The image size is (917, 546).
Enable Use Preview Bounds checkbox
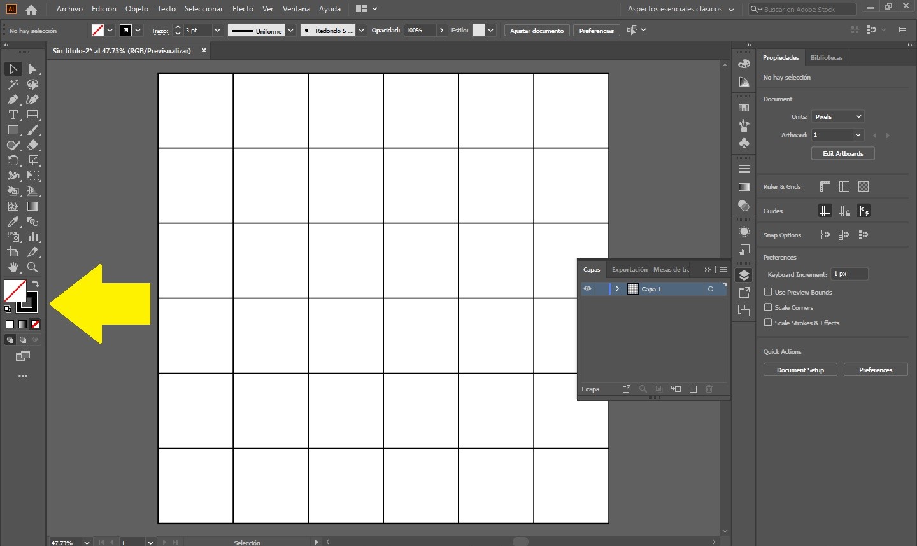click(768, 292)
